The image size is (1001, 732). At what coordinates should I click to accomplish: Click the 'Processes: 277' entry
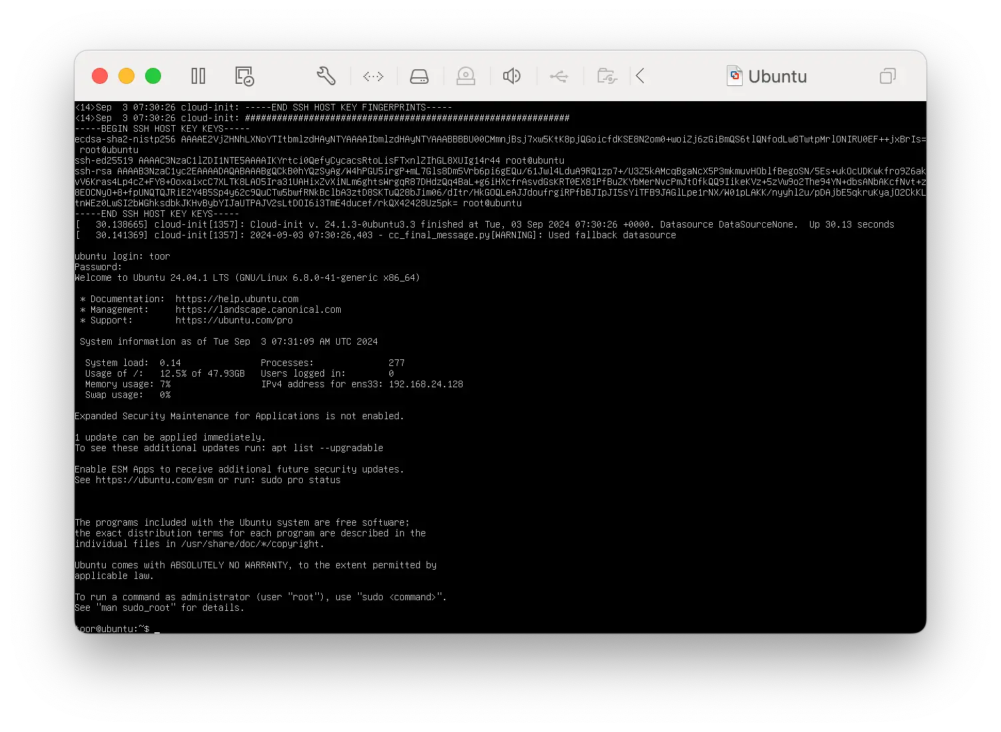tap(333, 363)
